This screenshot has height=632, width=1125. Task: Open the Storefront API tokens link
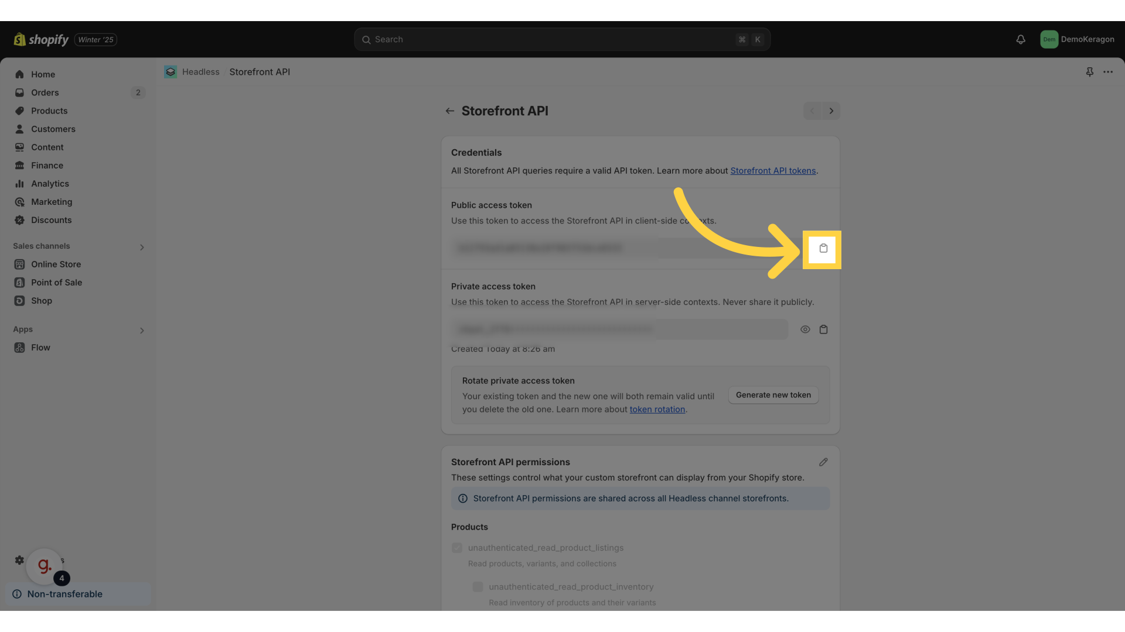(773, 171)
